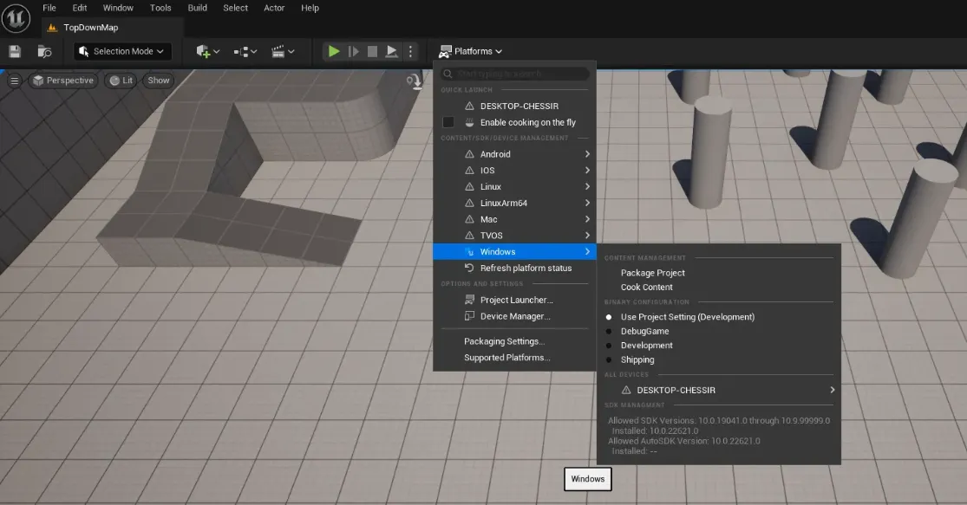Select Shipping binary configuration
Screen dimensions: 967x505
tap(609, 359)
